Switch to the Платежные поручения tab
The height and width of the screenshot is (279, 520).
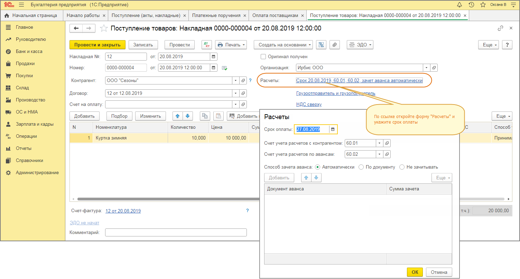point(216,15)
